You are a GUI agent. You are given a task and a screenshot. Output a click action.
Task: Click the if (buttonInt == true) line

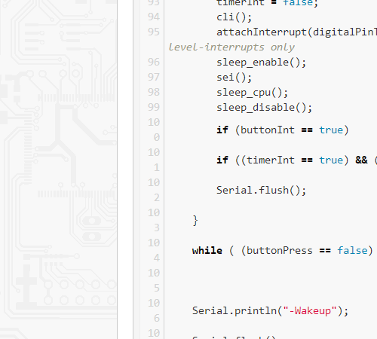coord(283,130)
